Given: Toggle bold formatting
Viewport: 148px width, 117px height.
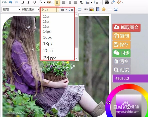Looking at the screenshot, I should 23,2.
